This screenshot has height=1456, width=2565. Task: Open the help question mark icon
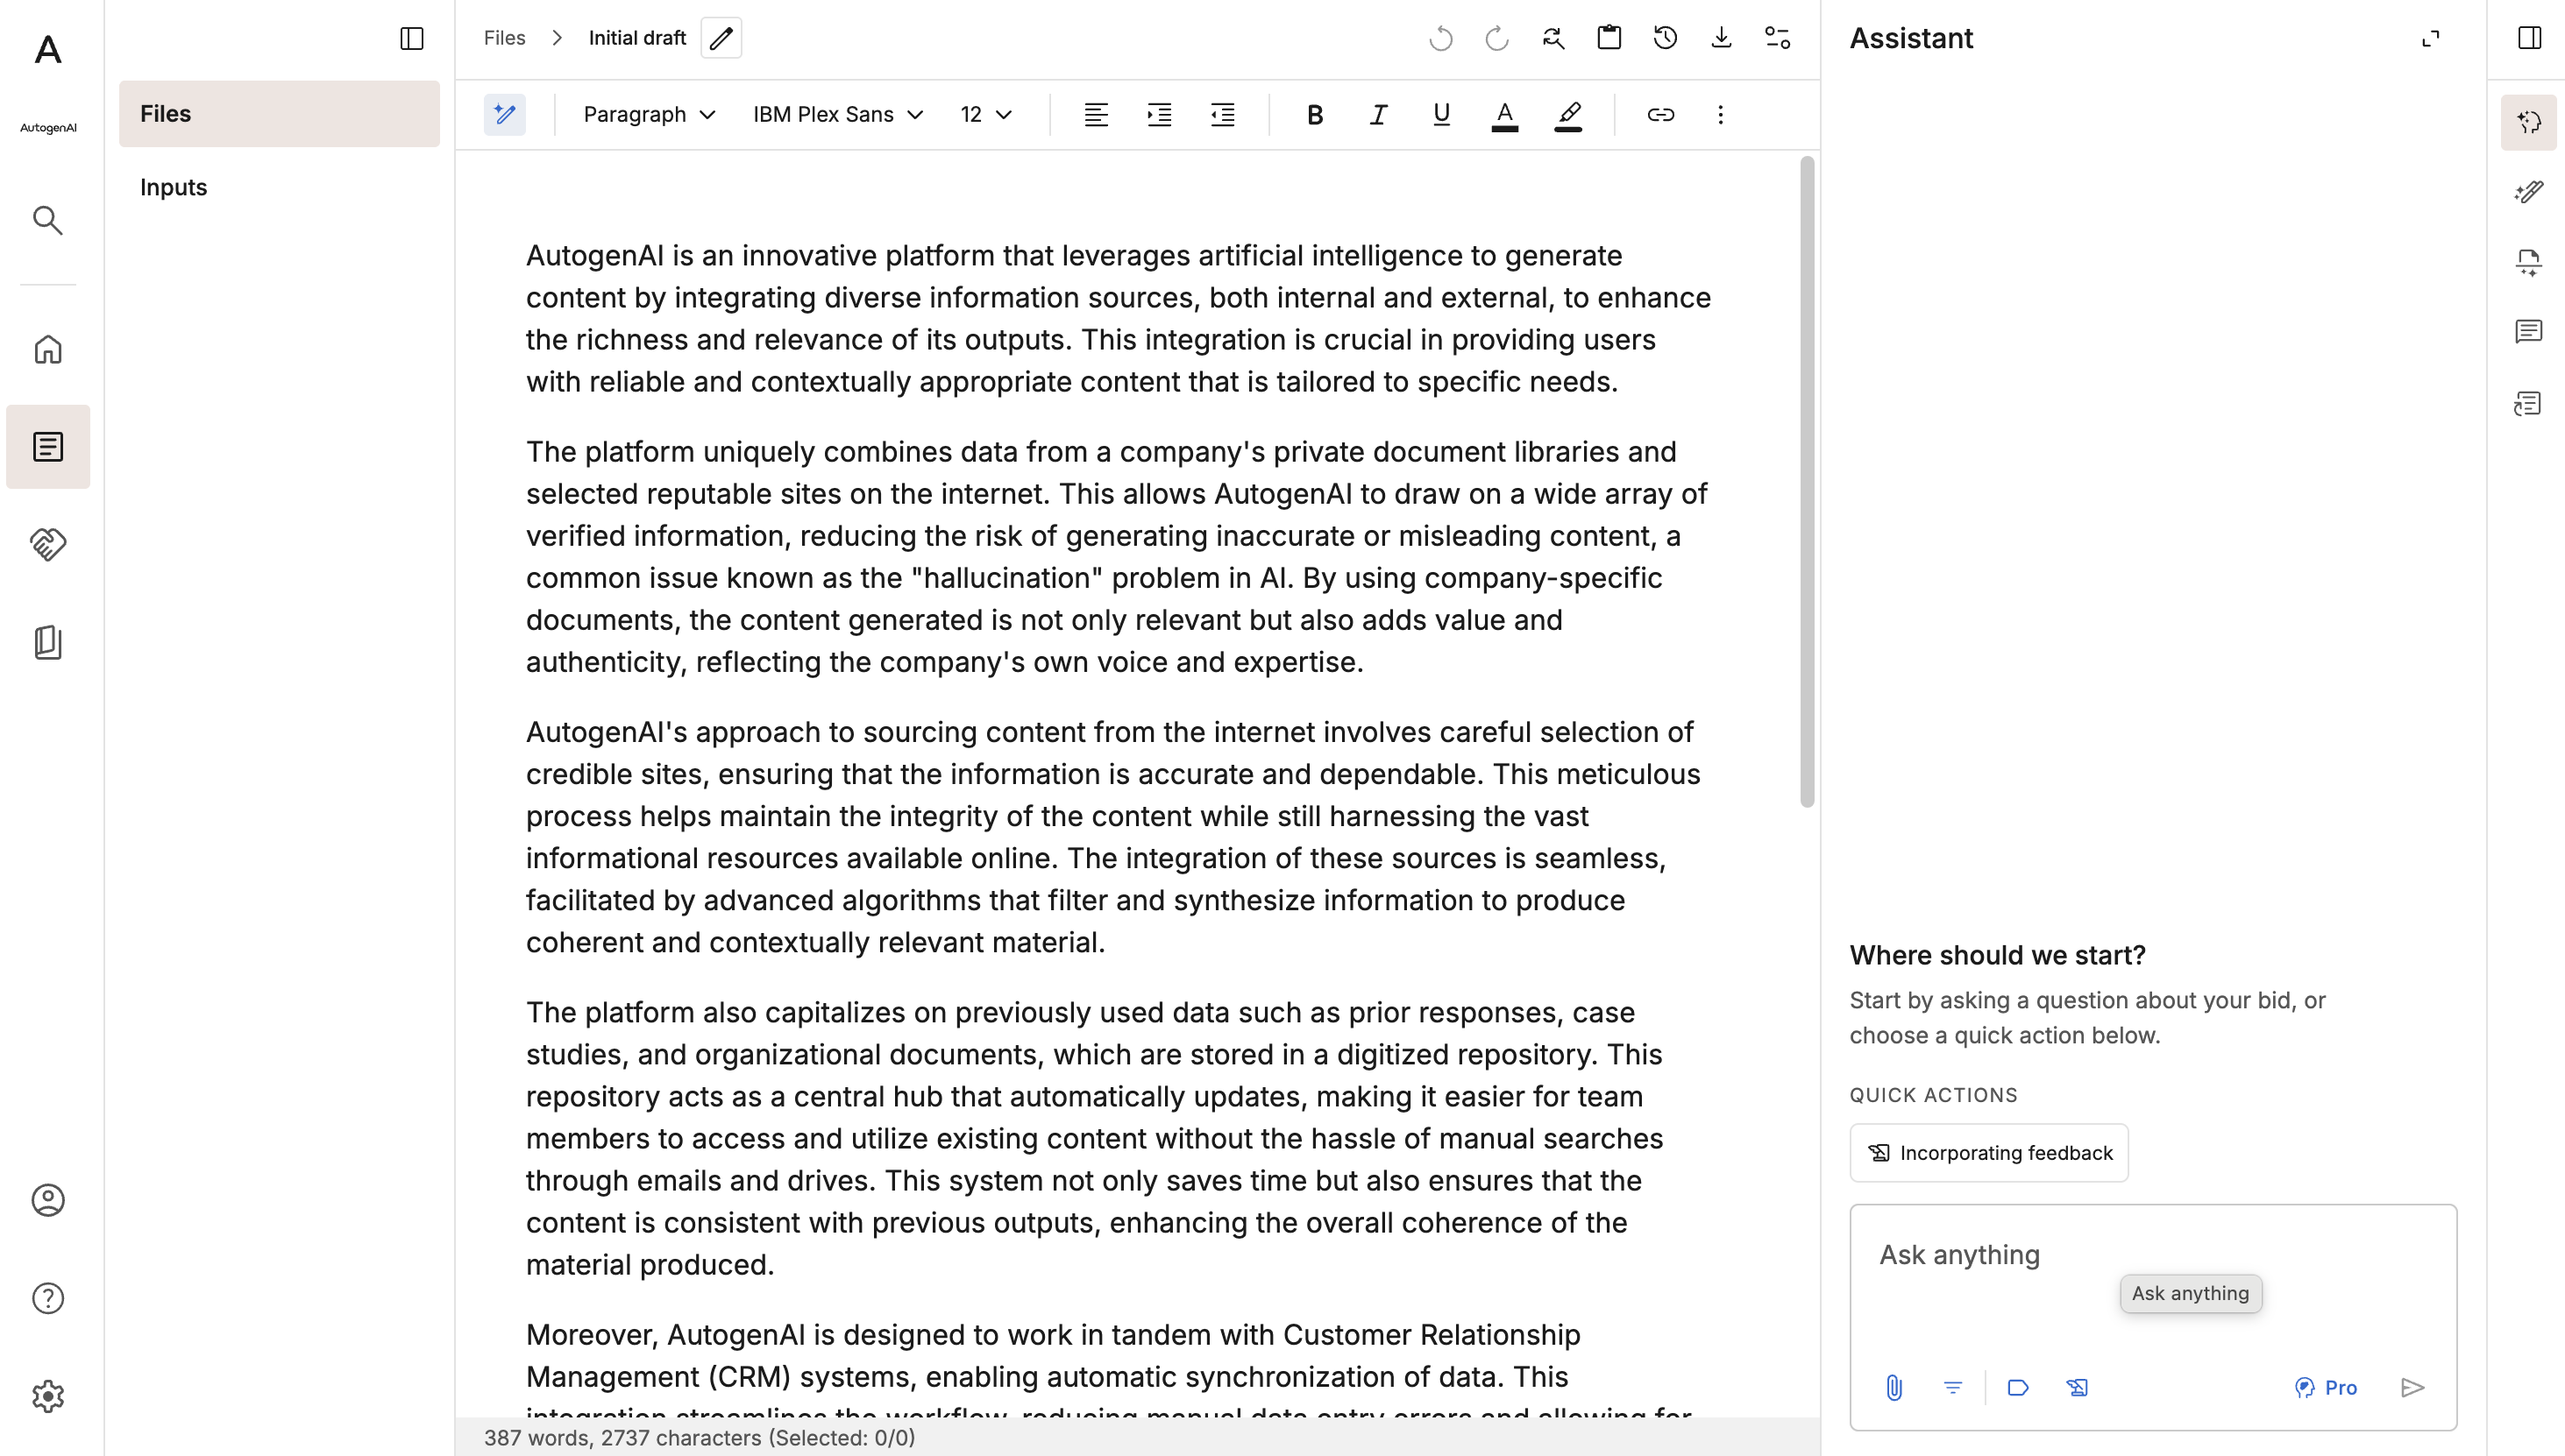(48, 1298)
